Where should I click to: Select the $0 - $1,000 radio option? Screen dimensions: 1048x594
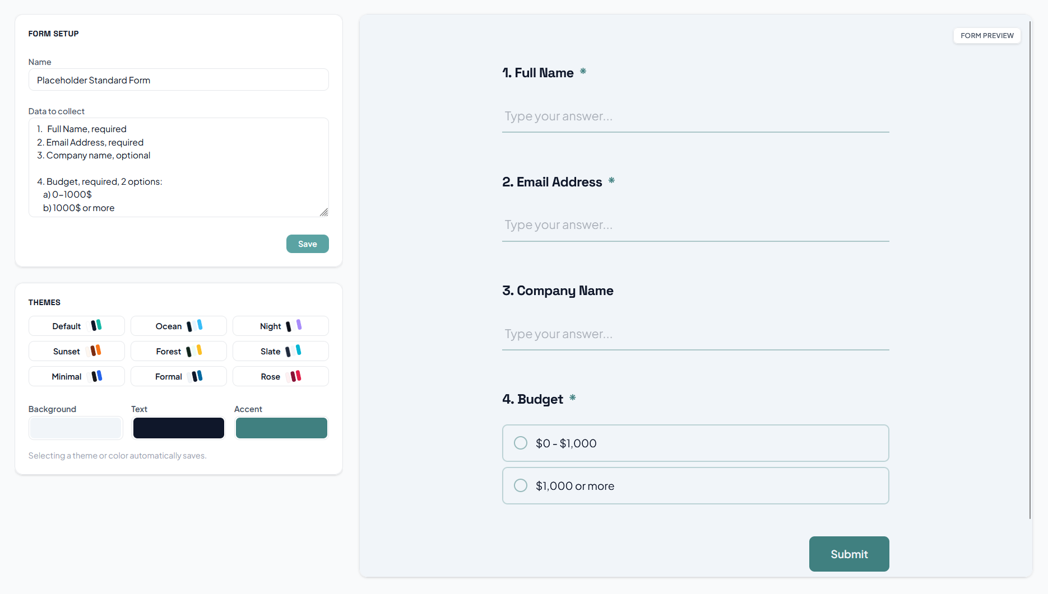(x=521, y=443)
